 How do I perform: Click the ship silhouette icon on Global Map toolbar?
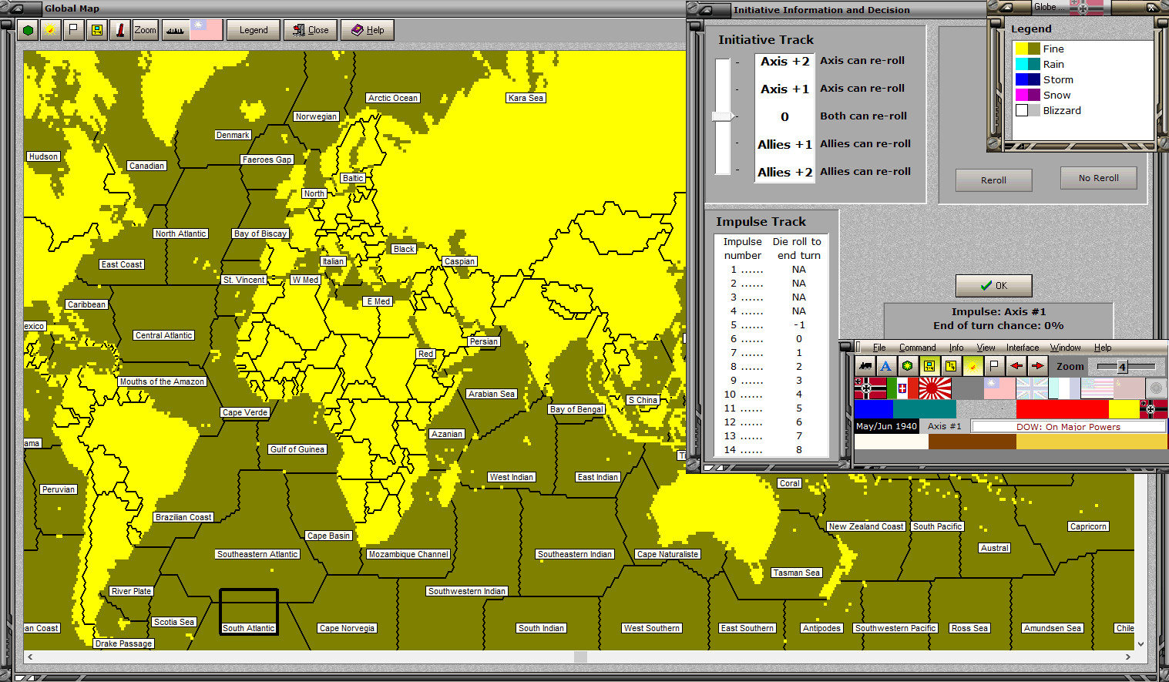pyautogui.click(x=175, y=30)
